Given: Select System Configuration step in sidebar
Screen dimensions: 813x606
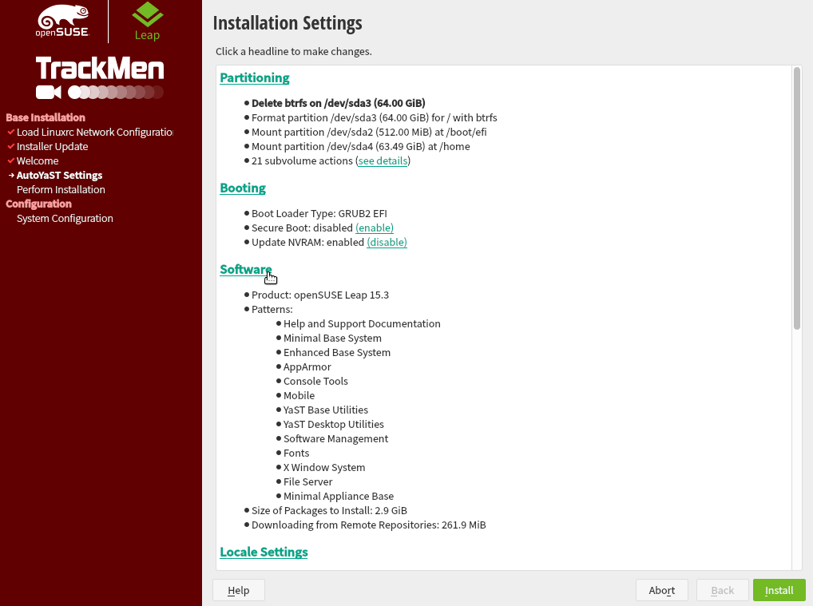Looking at the screenshot, I should pyautogui.click(x=65, y=218).
